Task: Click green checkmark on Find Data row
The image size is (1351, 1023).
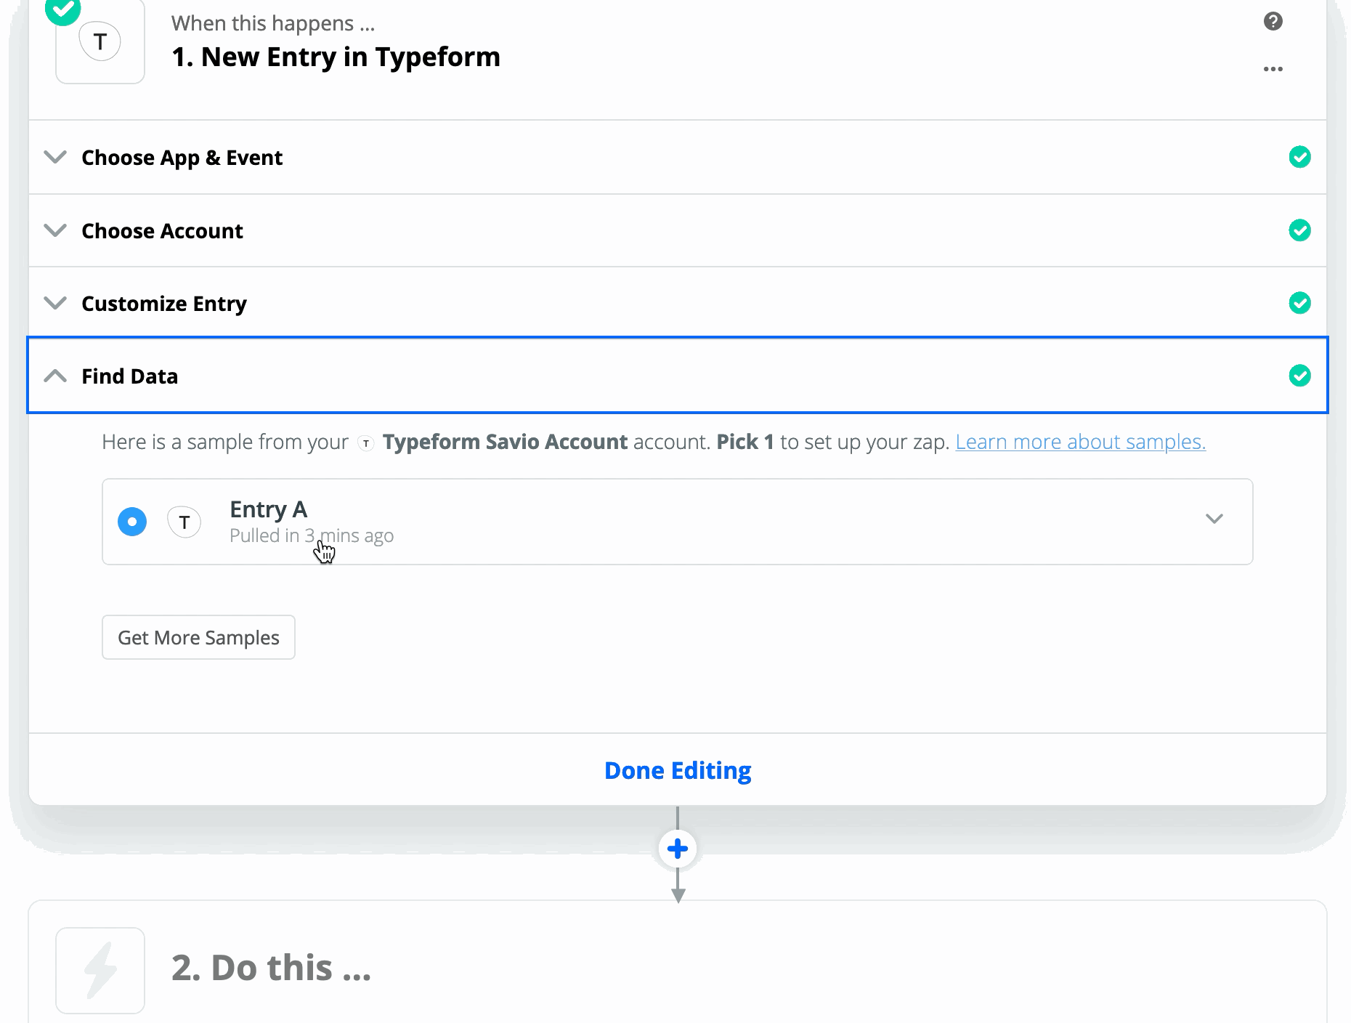Action: click(x=1299, y=376)
